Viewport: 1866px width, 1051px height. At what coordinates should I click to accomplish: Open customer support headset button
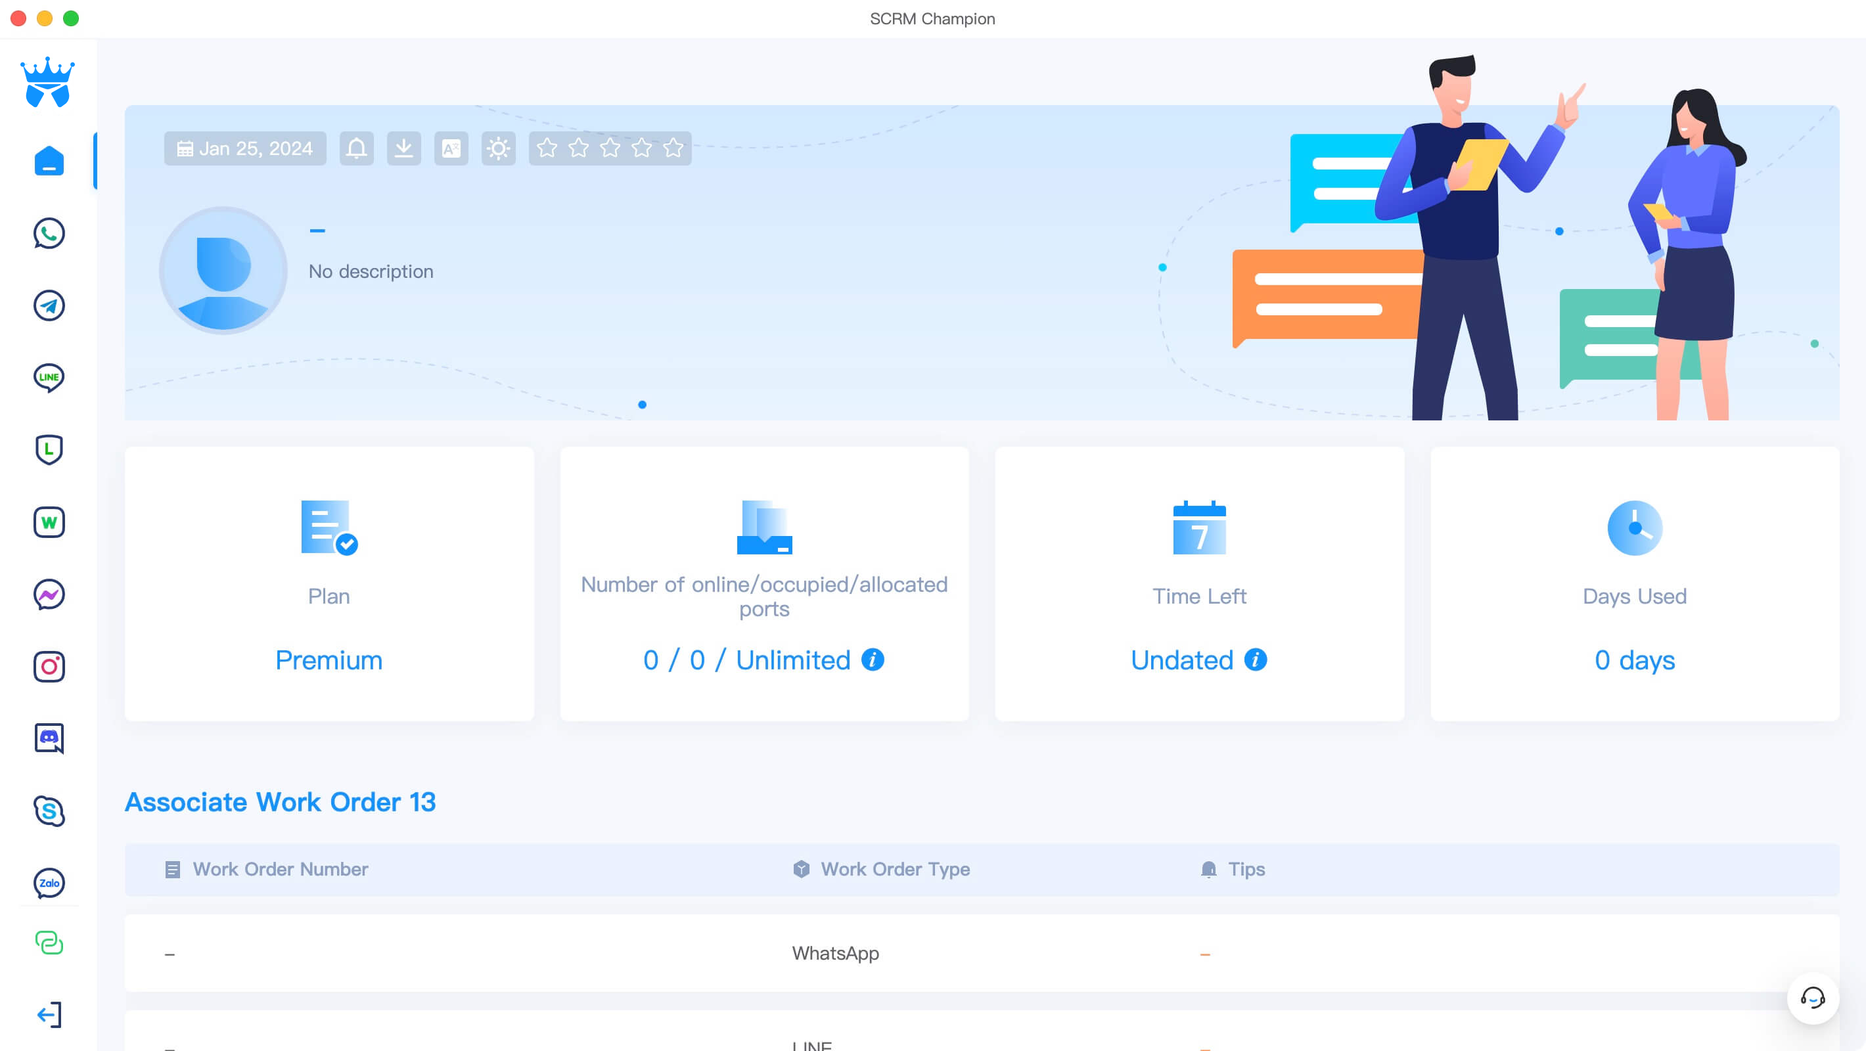1812,998
